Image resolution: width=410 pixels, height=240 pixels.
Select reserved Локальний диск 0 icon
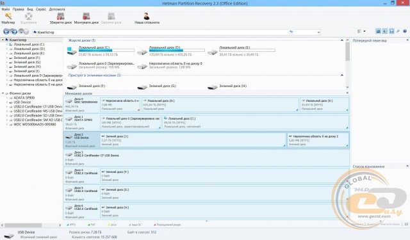[72, 66]
